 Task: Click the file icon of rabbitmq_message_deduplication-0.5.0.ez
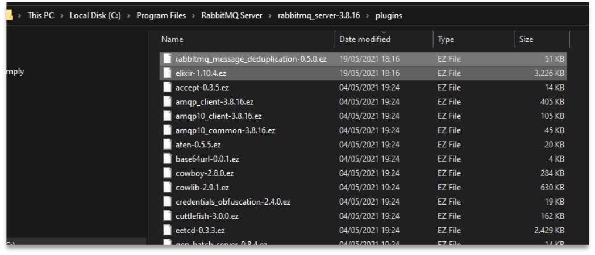tap(167, 58)
